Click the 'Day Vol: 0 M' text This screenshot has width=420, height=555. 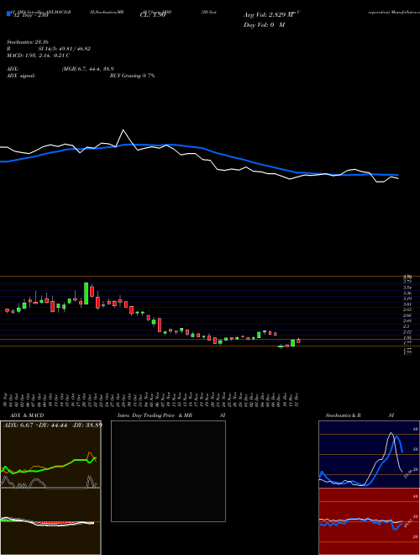click(x=264, y=25)
